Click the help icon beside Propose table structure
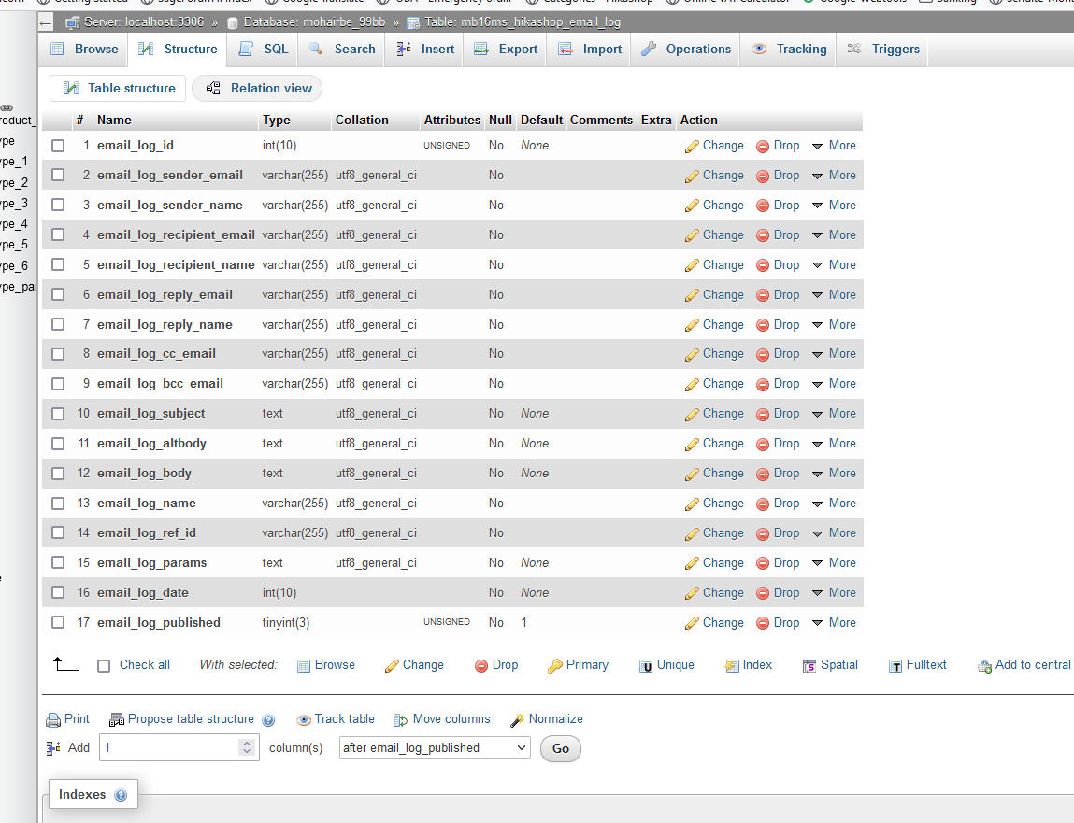This screenshot has width=1074, height=823. [268, 720]
